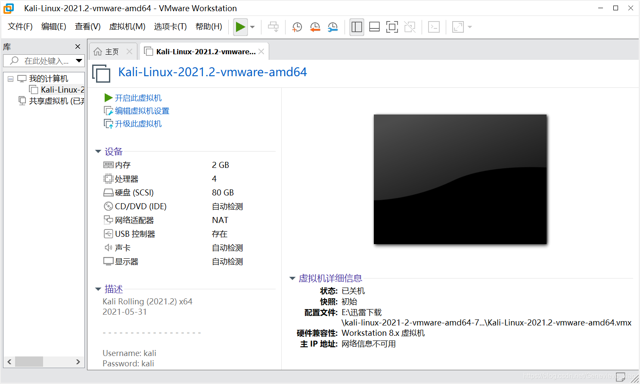The image size is (640, 384).
Task: Click the message log icon in status bar
Action: (x=620, y=376)
